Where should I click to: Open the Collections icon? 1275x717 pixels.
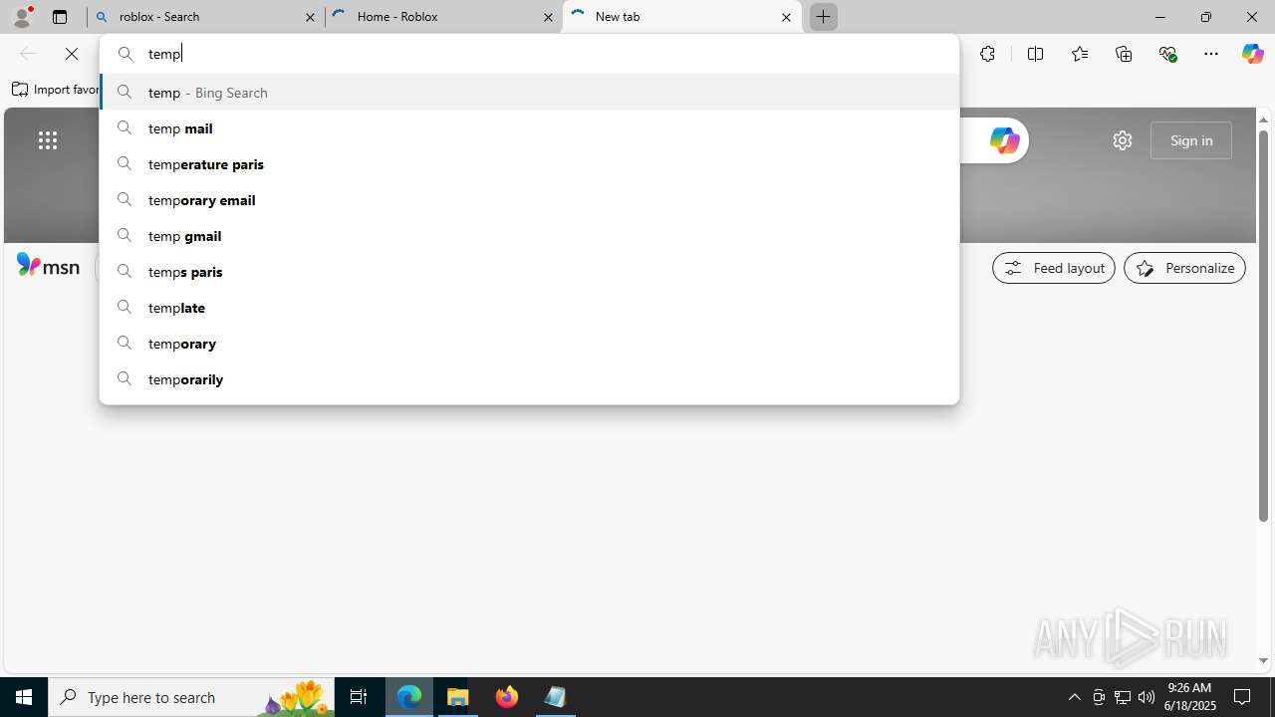pos(1124,54)
